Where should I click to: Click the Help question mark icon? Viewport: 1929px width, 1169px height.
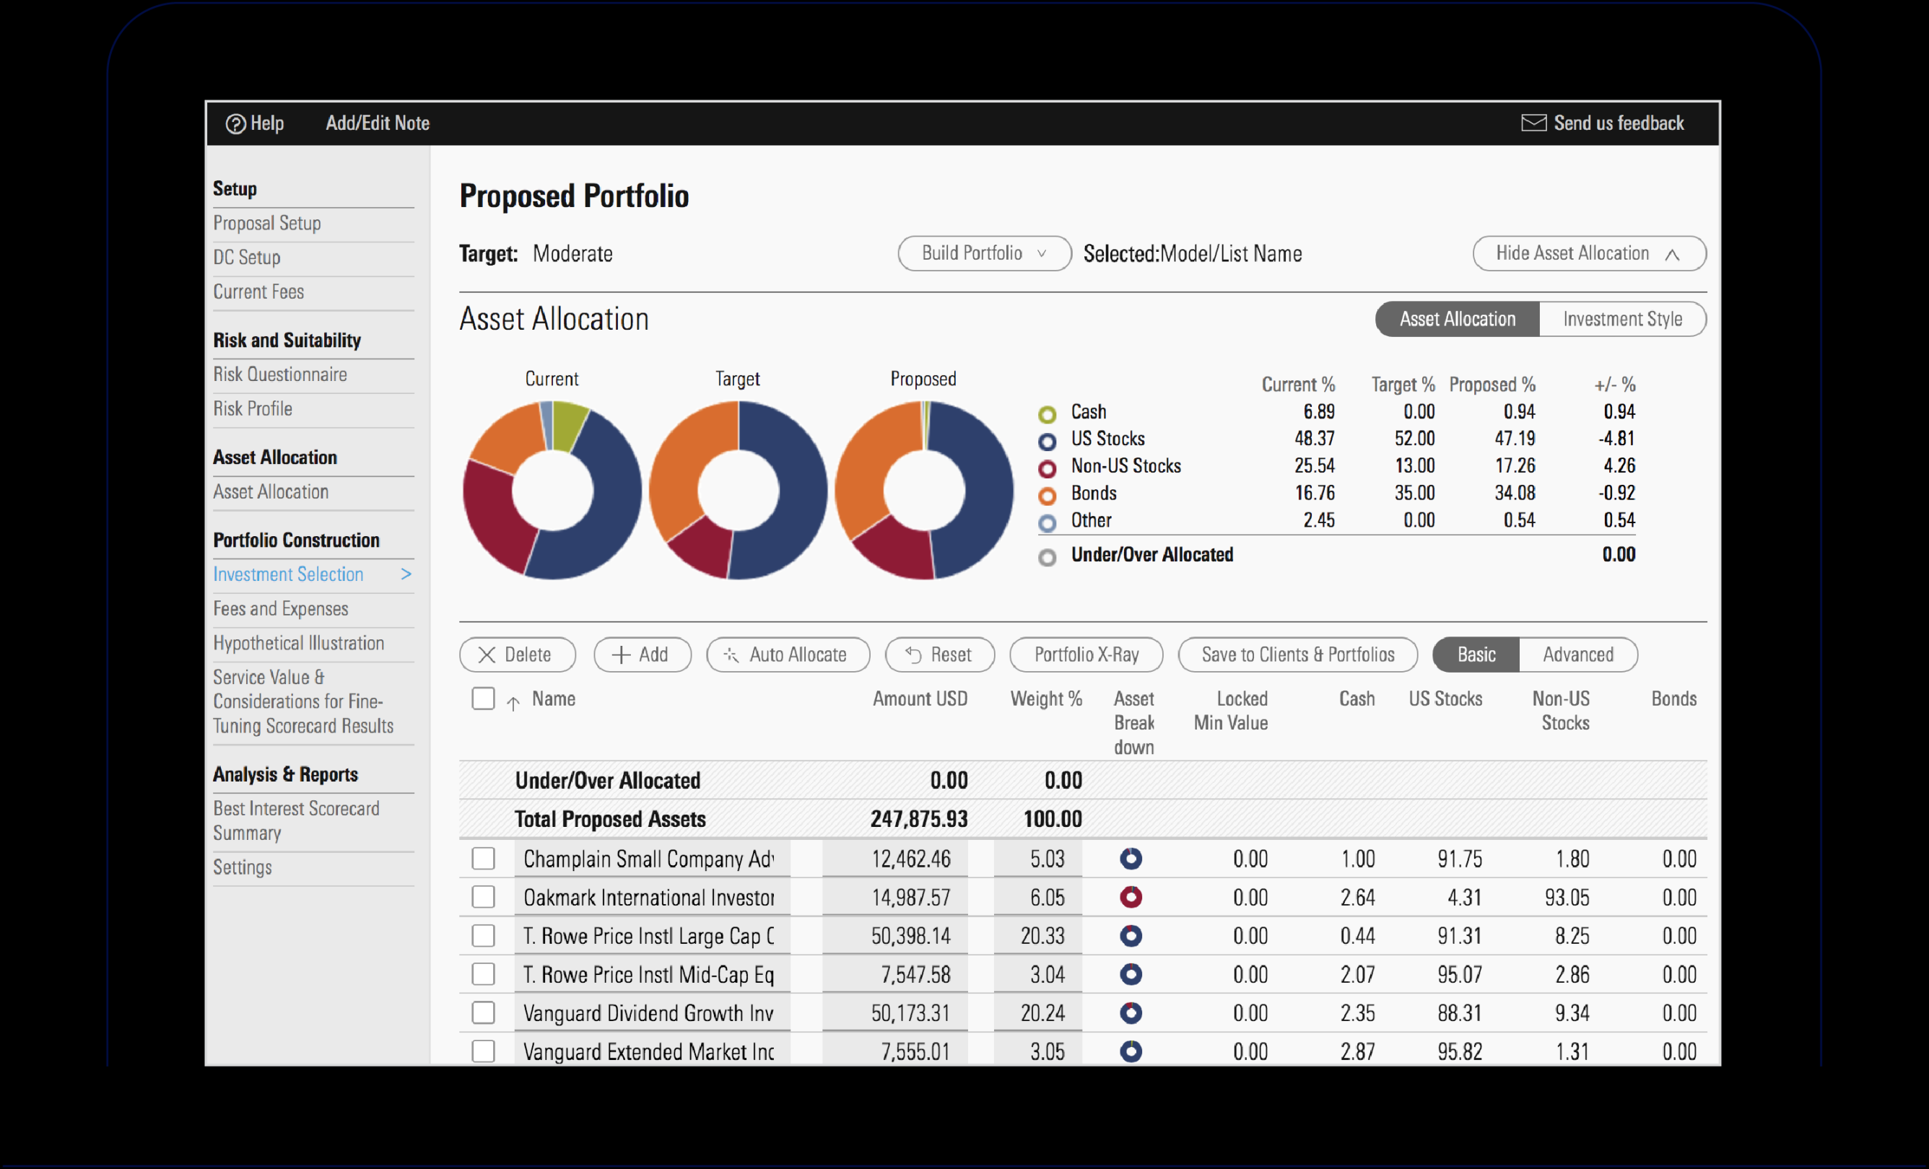(235, 123)
